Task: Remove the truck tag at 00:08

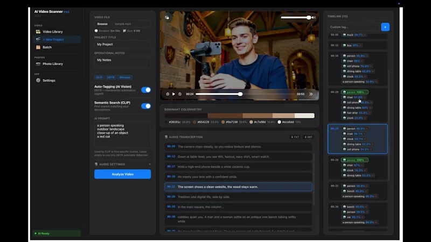Action: (x=365, y=35)
